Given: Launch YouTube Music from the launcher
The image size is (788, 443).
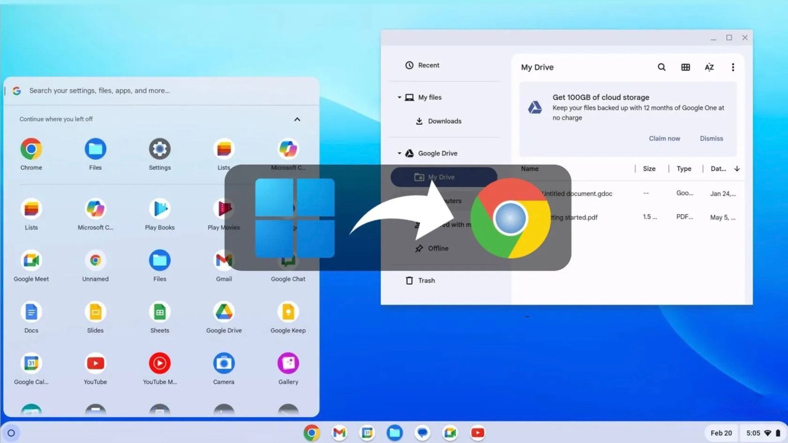Looking at the screenshot, I should coord(159,363).
